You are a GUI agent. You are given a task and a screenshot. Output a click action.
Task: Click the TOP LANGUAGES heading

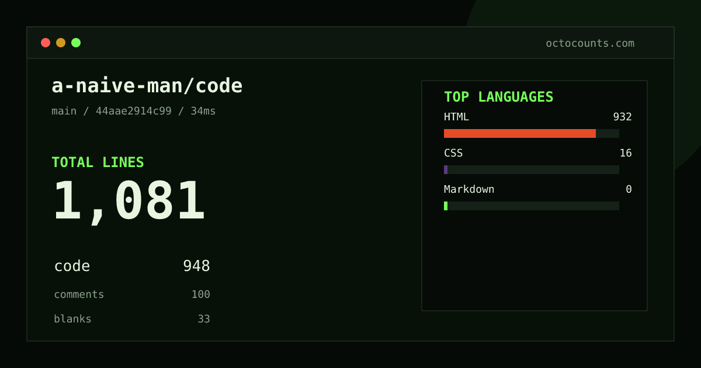point(499,97)
